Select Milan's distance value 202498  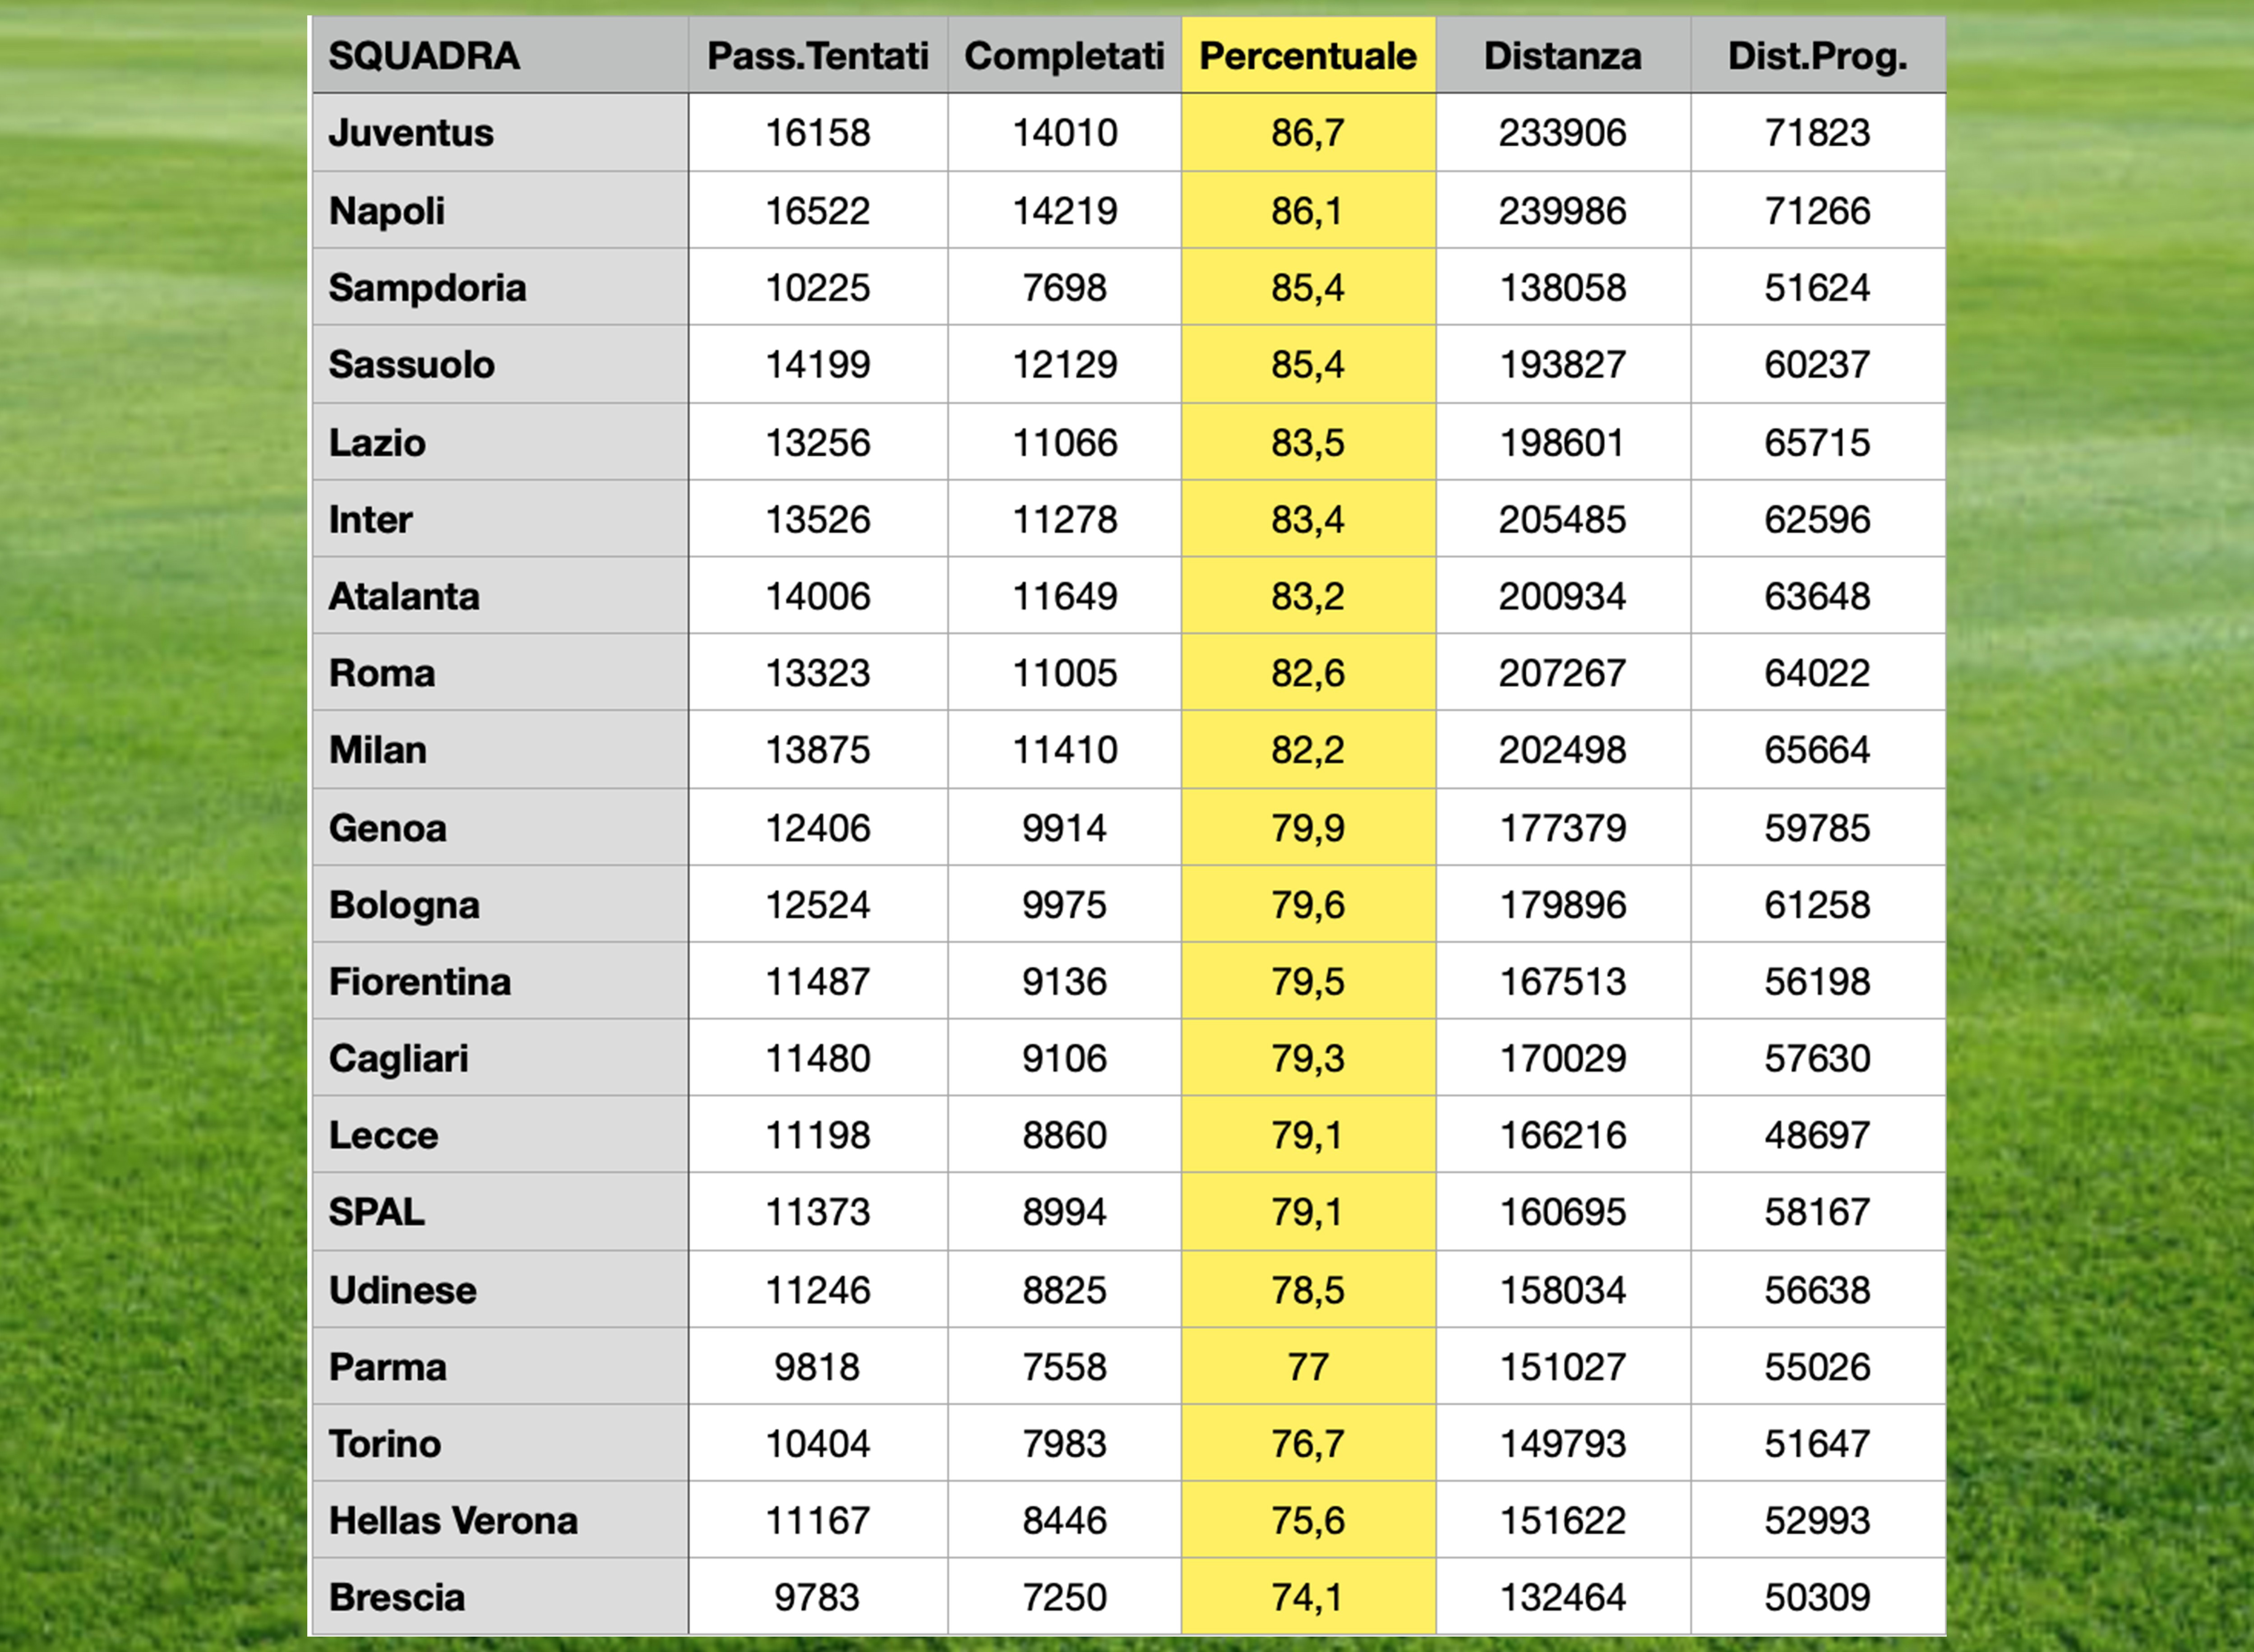(1563, 750)
